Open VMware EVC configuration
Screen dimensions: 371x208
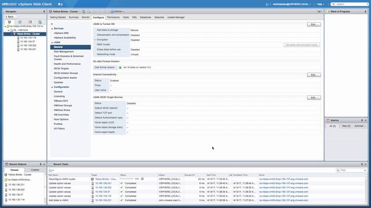pos(61,101)
